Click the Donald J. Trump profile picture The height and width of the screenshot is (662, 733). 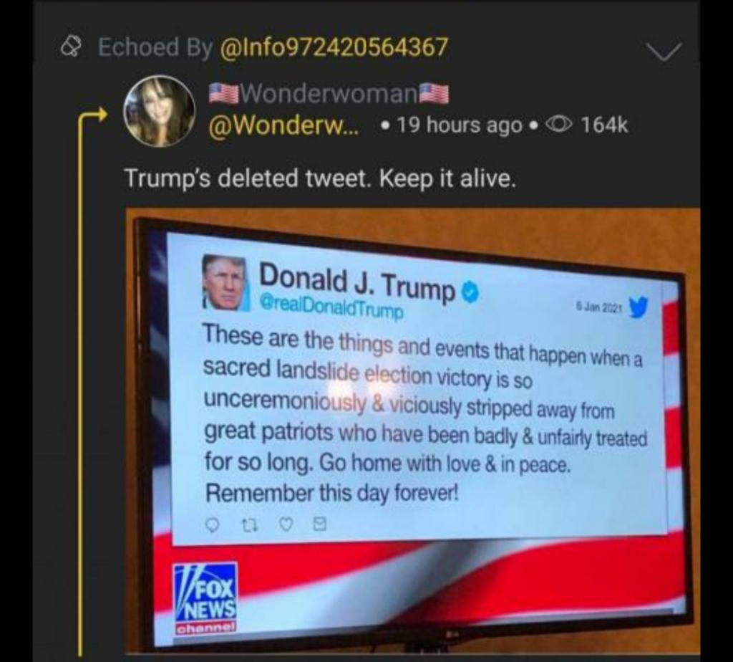(x=225, y=282)
